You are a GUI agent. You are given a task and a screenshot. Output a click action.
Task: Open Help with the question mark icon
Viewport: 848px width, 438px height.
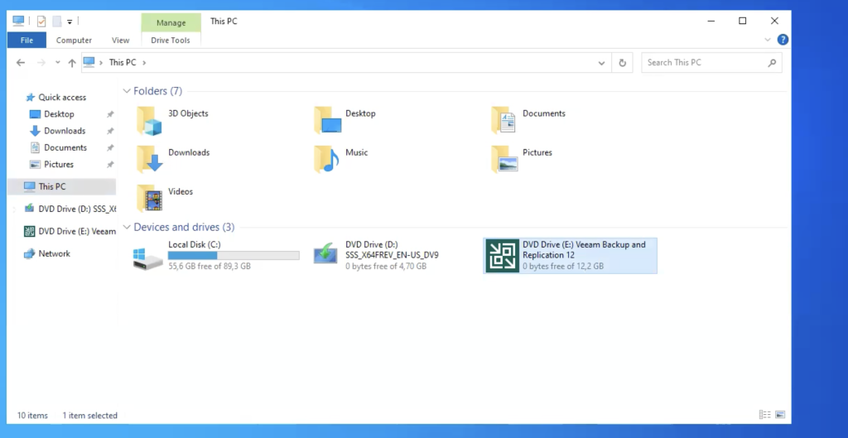point(783,40)
